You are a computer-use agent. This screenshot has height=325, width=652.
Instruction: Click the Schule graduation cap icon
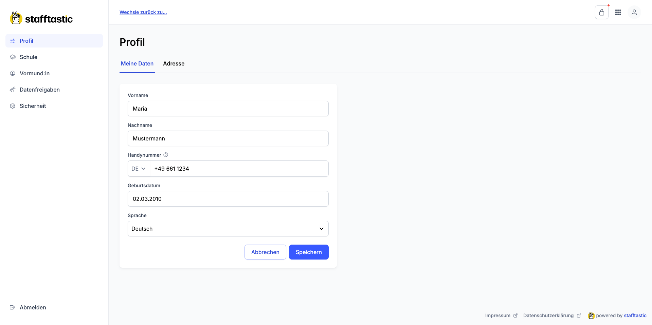(x=13, y=57)
